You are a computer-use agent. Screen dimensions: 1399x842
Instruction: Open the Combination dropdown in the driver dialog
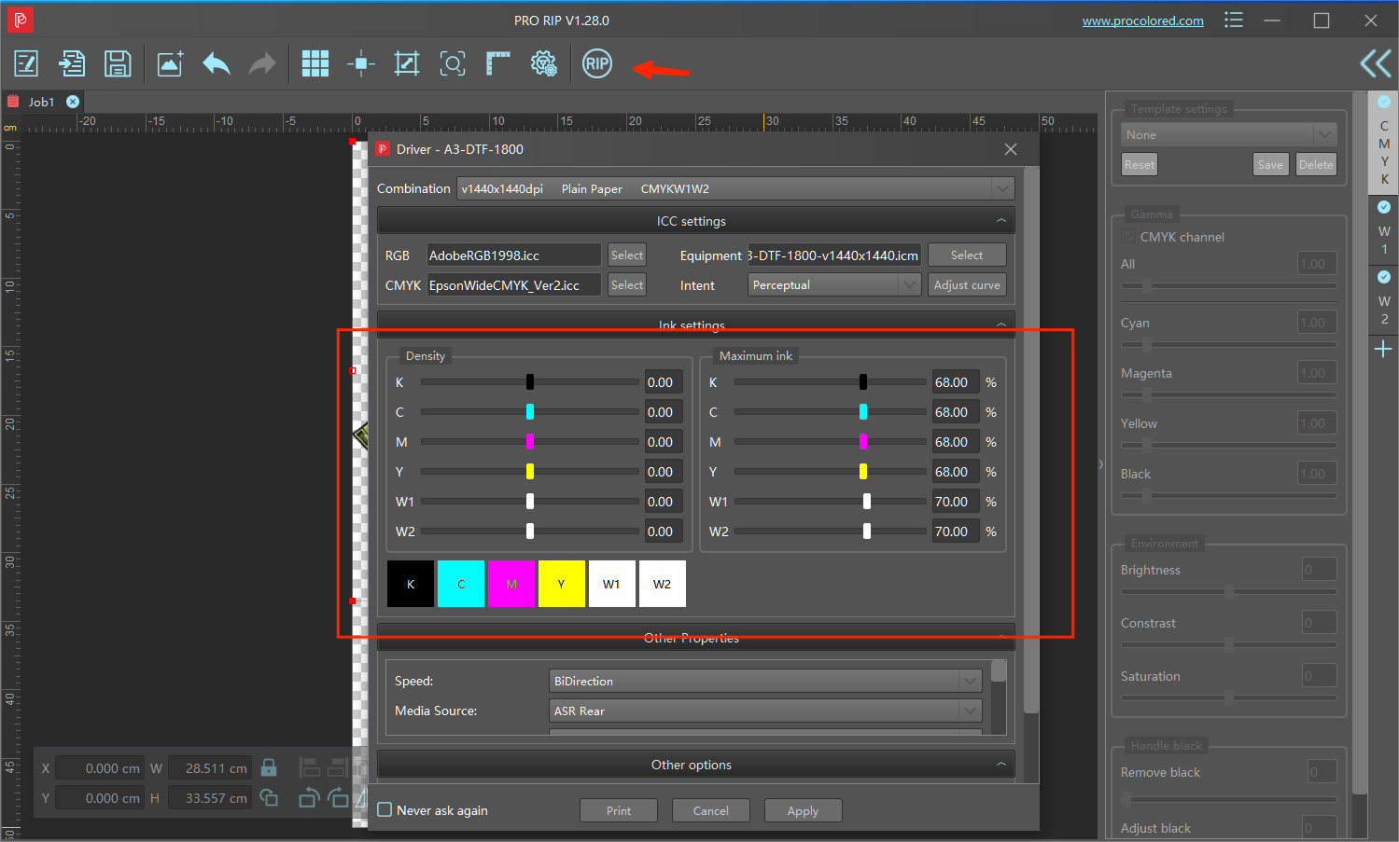(1002, 187)
